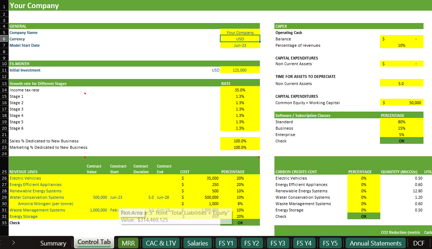Viewport: 432px width, 249px height.
Task: Switch to the FS Y1 sheet
Action: click(x=226, y=243)
